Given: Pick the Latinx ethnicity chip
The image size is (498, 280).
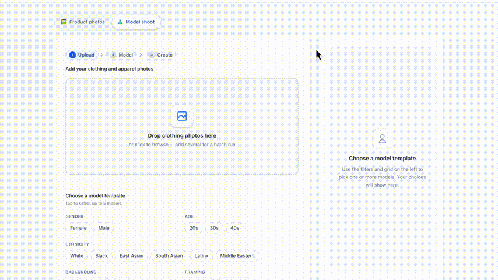Looking at the screenshot, I should 202,256.
